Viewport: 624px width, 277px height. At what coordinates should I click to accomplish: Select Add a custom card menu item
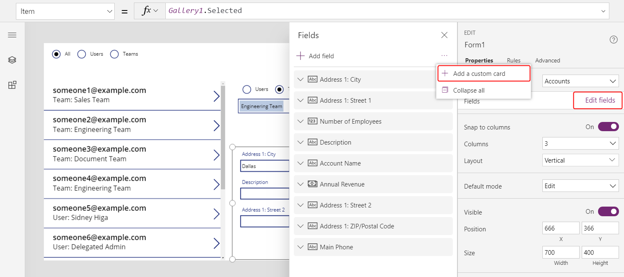(479, 74)
